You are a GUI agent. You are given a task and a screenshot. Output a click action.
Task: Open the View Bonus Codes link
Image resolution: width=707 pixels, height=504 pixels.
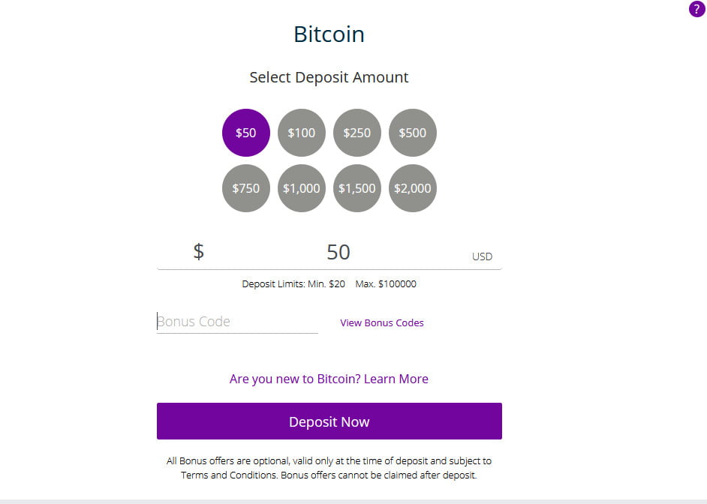(x=381, y=323)
